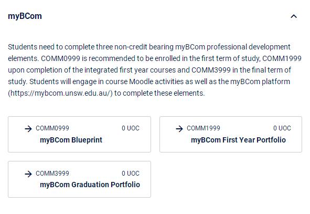Click the COMM3999 course code

coord(52,174)
